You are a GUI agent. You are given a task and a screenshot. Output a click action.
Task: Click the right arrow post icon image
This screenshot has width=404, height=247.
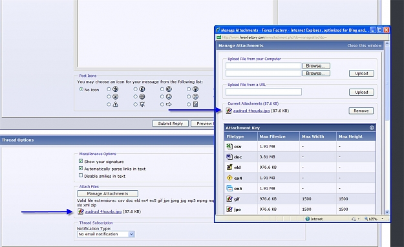(169, 104)
